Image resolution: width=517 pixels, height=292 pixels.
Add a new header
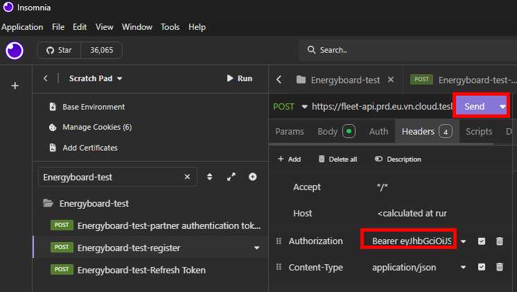tap(289, 159)
